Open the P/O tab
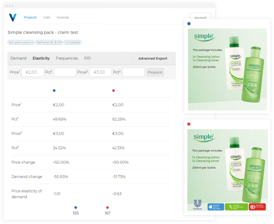Image resolution: width=274 pixels, height=224 pixels. coord(88,58)
